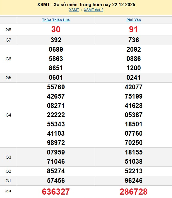
Task: Select G4 number 55769
Action: [56, 87]
